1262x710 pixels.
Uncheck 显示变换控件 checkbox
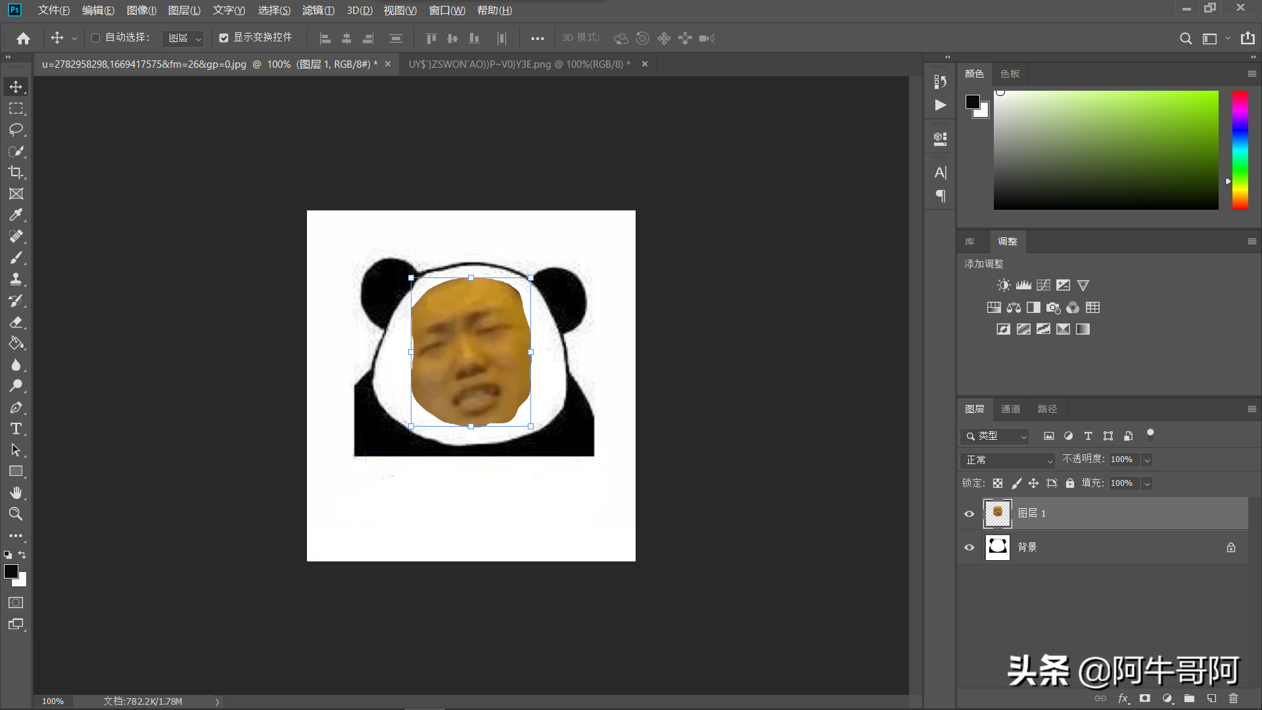[x=224, y=38]
